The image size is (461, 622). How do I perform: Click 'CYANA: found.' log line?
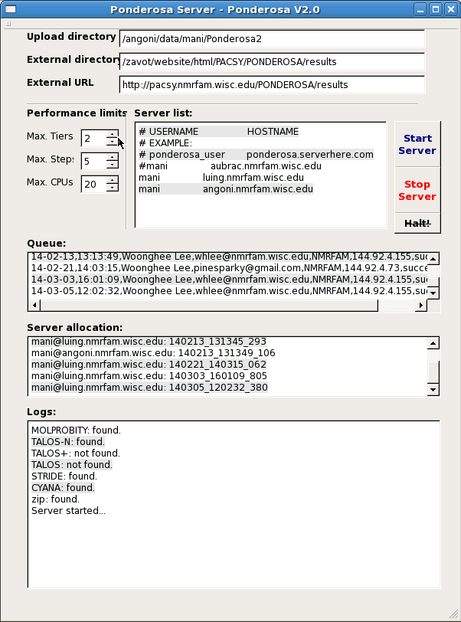click(x=63, y=488)
